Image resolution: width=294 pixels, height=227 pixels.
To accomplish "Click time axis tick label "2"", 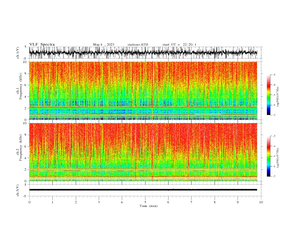I will tap(76, 202).
